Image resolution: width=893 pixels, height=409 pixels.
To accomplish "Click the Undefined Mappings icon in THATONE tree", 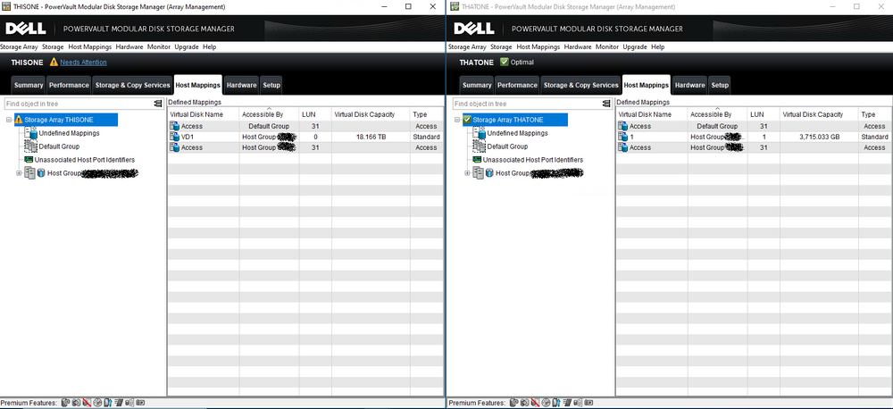I will (479, 133).
